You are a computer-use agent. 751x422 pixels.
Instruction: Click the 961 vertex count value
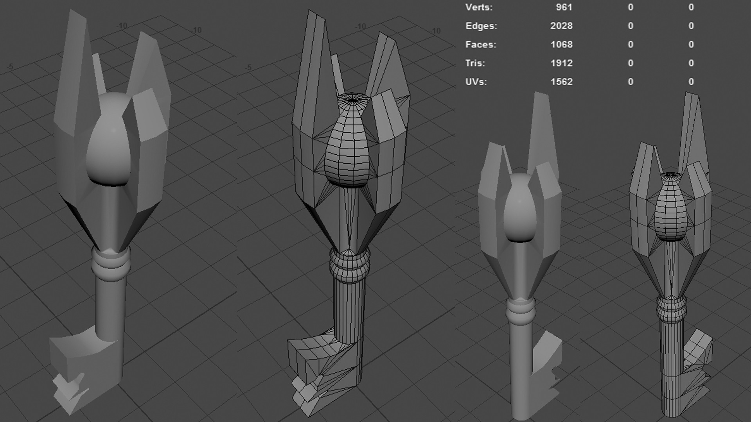click(564, 7)
